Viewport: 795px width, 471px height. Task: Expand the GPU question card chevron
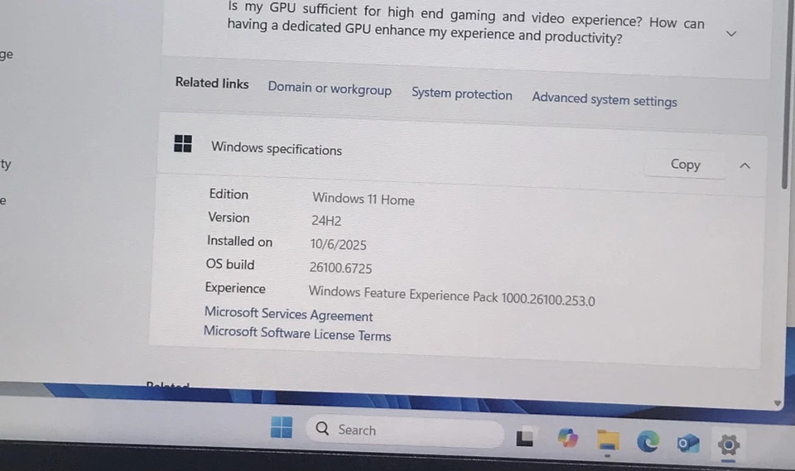click(730, 34)
